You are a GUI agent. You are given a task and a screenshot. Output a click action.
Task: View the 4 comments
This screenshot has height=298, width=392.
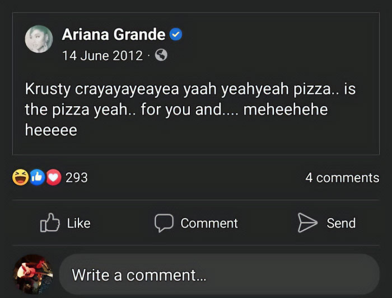(342, 178)
